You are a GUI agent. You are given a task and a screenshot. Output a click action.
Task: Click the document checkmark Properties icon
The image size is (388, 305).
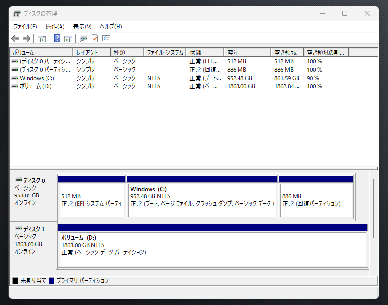point(95,38)
